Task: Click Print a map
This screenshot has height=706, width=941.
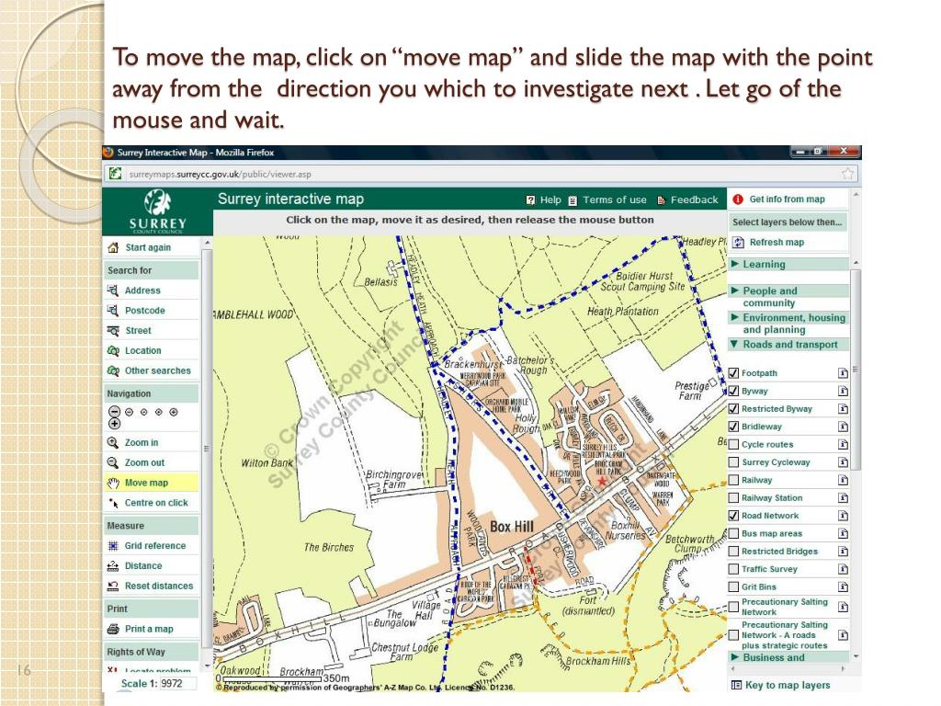Action: (x=149, y=629)
